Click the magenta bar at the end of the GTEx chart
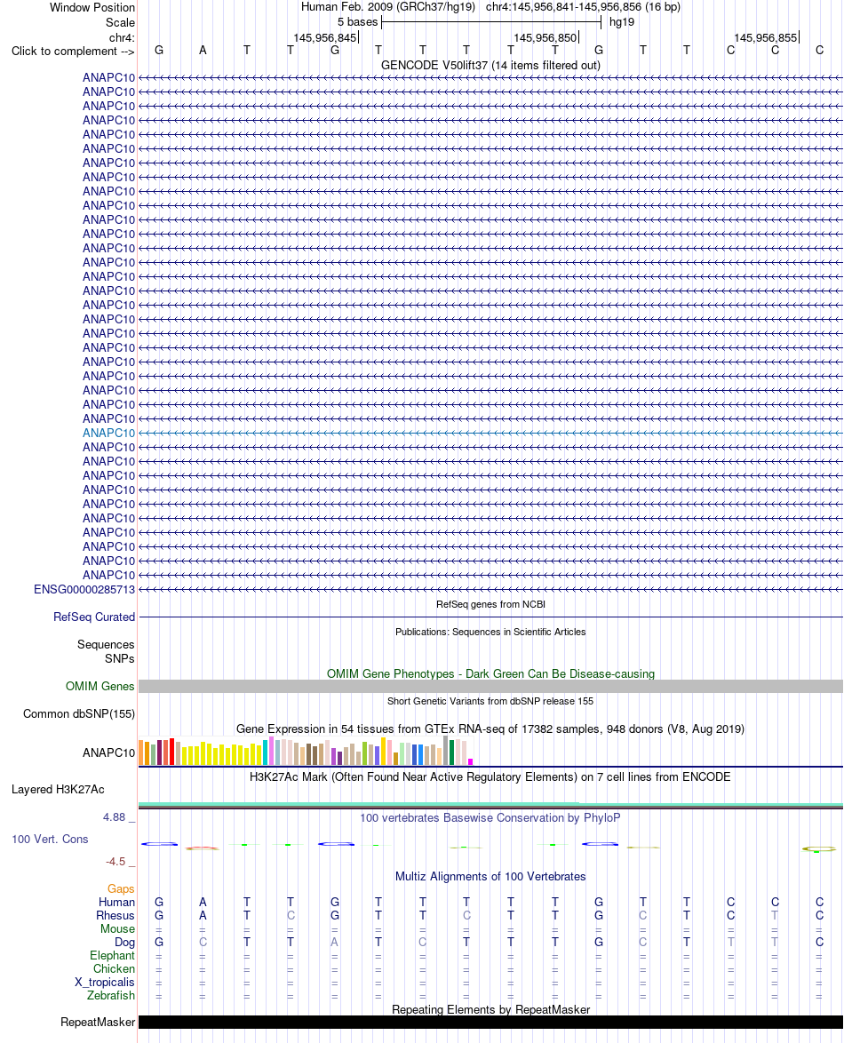The height and width of the screenshot is (1043, 844). [471, 761]
